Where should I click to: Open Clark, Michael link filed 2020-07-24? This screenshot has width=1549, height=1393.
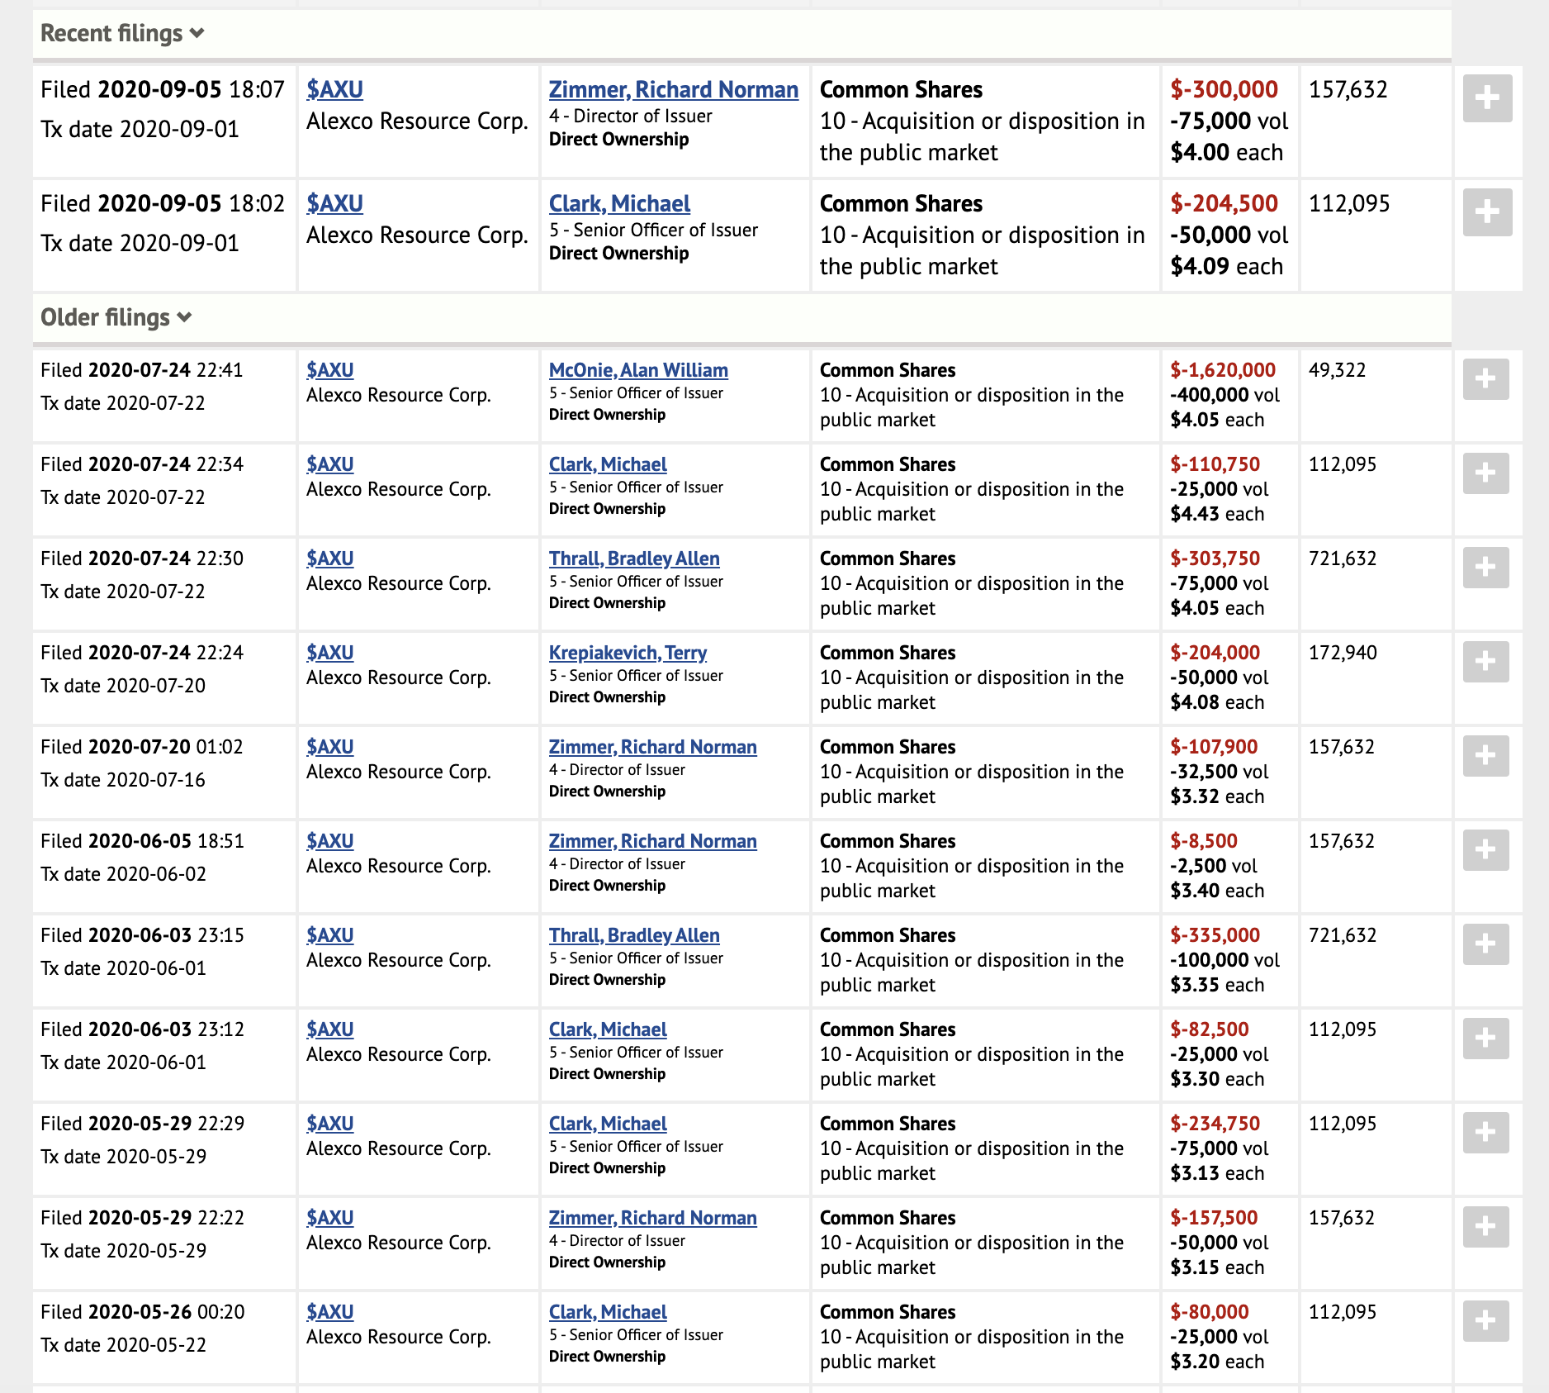608,464
